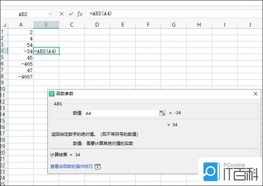Screen dimensions: 263x186
Task: Click the formula bar containing =ABS(A4)
Action: pos(174,13)
